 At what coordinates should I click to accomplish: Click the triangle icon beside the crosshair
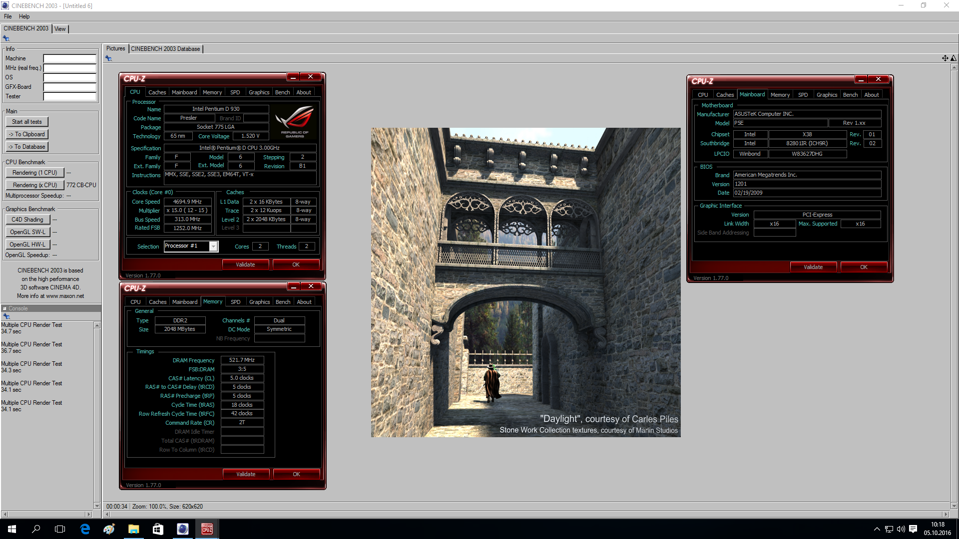[954, 58]
